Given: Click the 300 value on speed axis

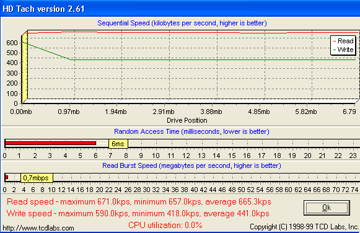Looking at the screenshot, I should point(12,73).
